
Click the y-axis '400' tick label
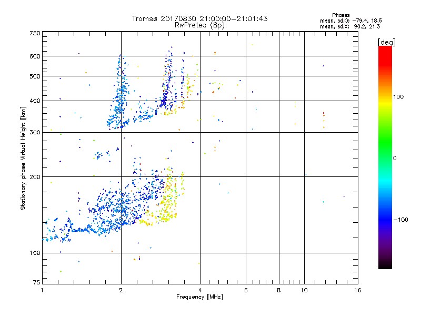pyautogui.click(x=35, y=101)
